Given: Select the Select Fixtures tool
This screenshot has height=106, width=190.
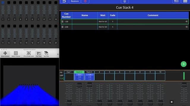Looking at the screenshot, I should point(16,54).
